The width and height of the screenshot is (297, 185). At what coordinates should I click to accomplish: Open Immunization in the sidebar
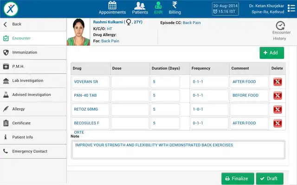pos(25,52)
